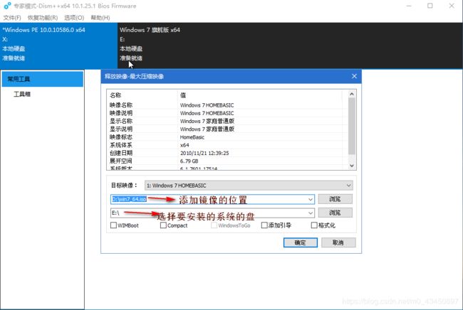Click the Dism++ app icon in title bar
The width and height of the screenshot is (463, 310).
coord(7,6)
